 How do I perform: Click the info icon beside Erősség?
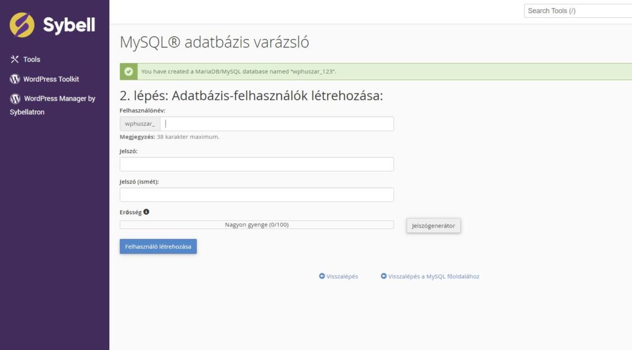(x=146, y=212)
